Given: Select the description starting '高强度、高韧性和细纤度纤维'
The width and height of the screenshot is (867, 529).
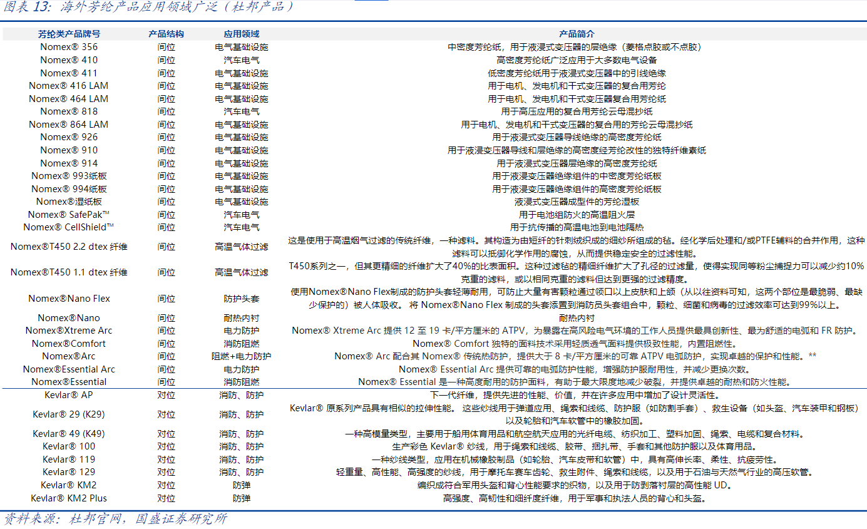Looking at the screenshot, I should tap(577, 498).
